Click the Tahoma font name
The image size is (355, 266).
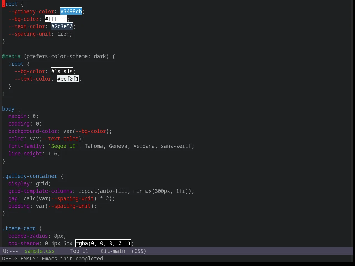coord(94,146)
